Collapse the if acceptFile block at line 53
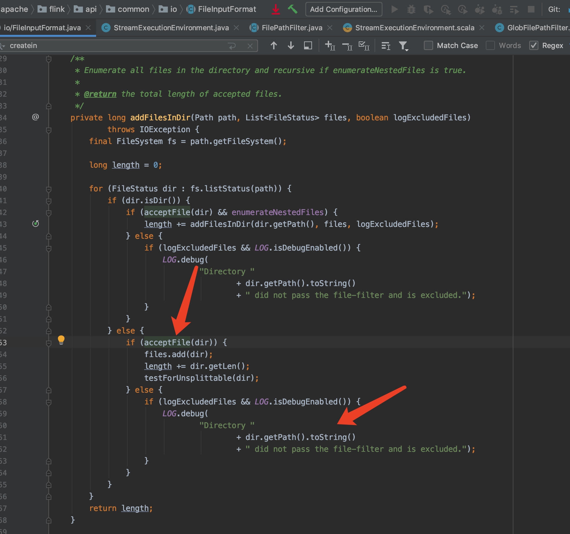This screenshot has width=570, height=534. coord(49,343)
